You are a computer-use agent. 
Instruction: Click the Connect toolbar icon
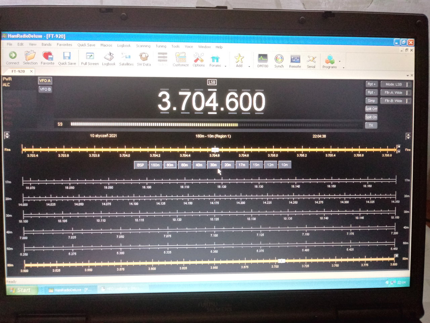point(13,58)
